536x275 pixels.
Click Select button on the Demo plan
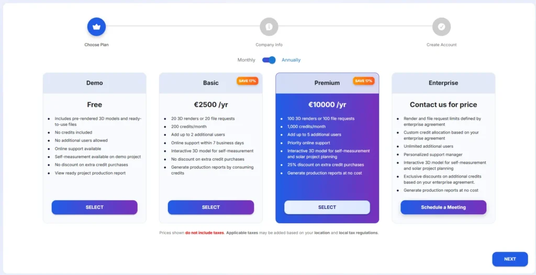tap(94, 207)
